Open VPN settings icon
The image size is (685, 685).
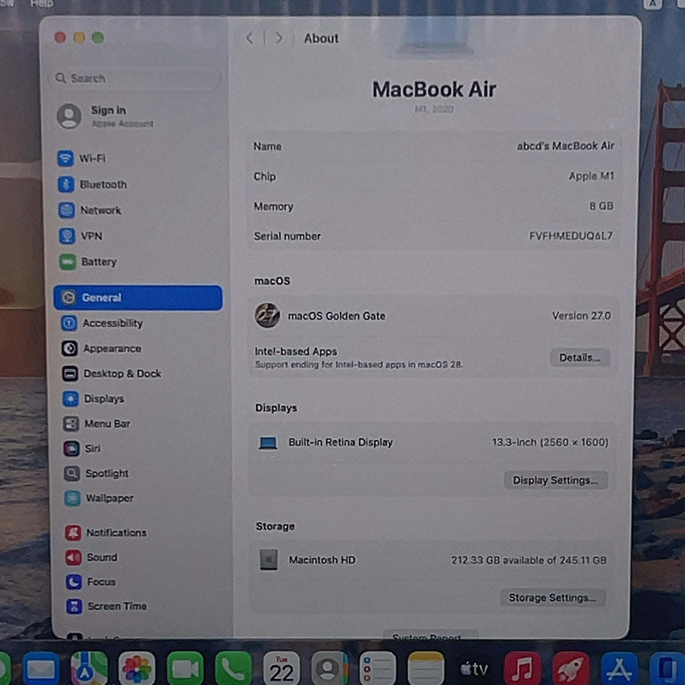67,236
